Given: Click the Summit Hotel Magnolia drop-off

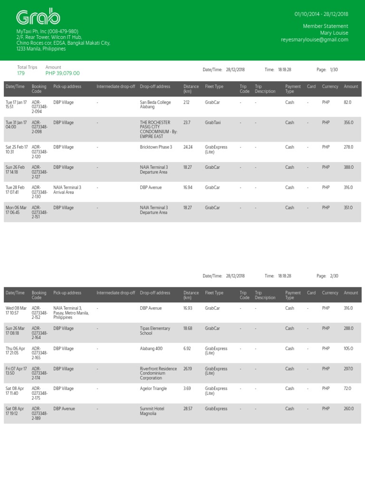Looking at the screenshot, I should pos(152,411).
